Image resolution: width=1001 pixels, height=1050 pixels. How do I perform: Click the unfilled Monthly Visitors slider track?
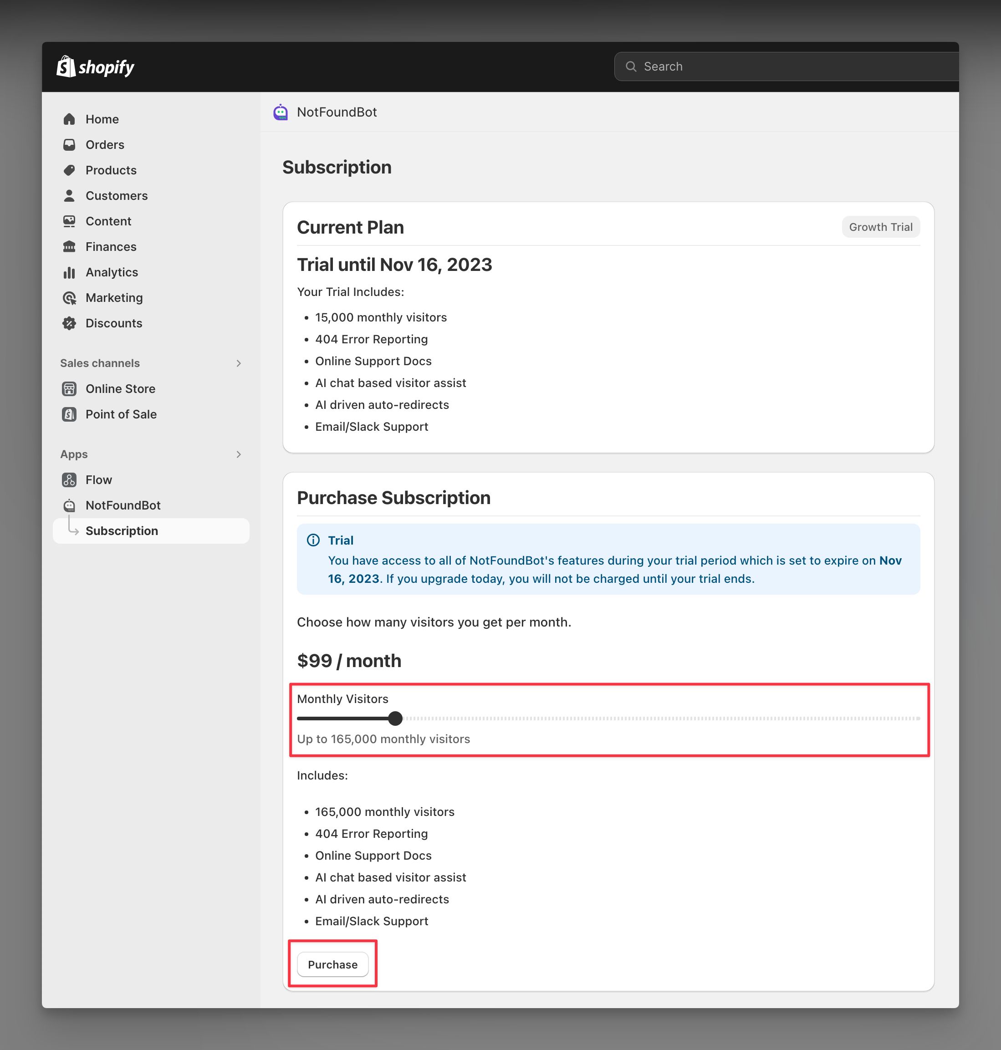point(661,719)
